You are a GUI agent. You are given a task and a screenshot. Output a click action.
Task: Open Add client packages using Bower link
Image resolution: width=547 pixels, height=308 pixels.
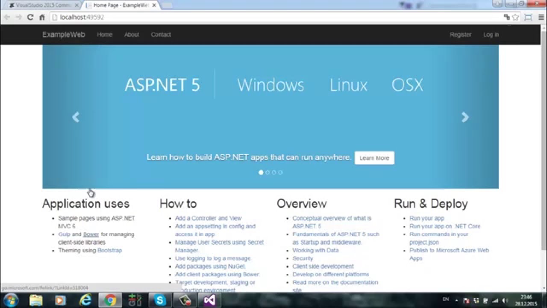[x=217, y=275]
